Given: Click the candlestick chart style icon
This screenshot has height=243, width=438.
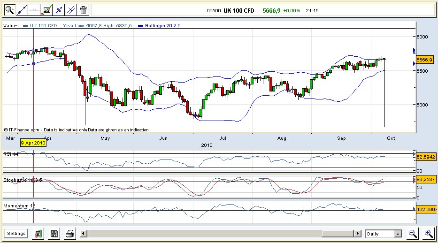Looking at the screenshot, I should click(x=38, y=234).
